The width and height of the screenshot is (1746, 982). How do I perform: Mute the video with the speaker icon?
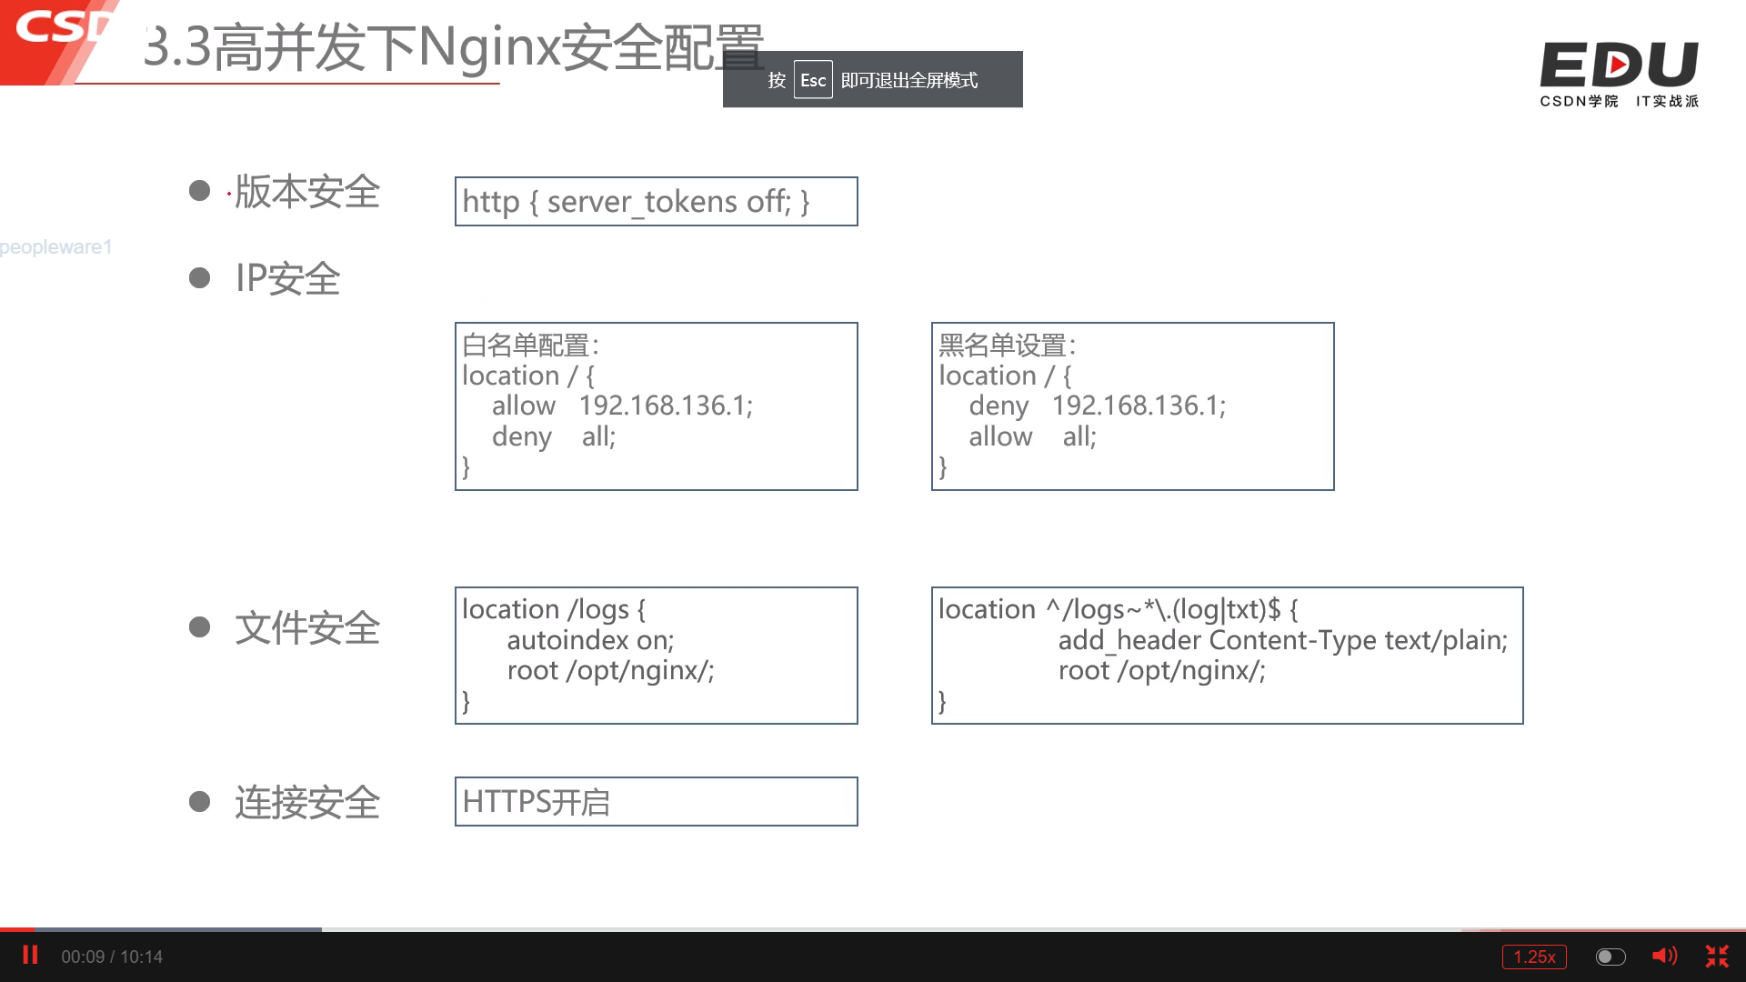coord(1664,956)
